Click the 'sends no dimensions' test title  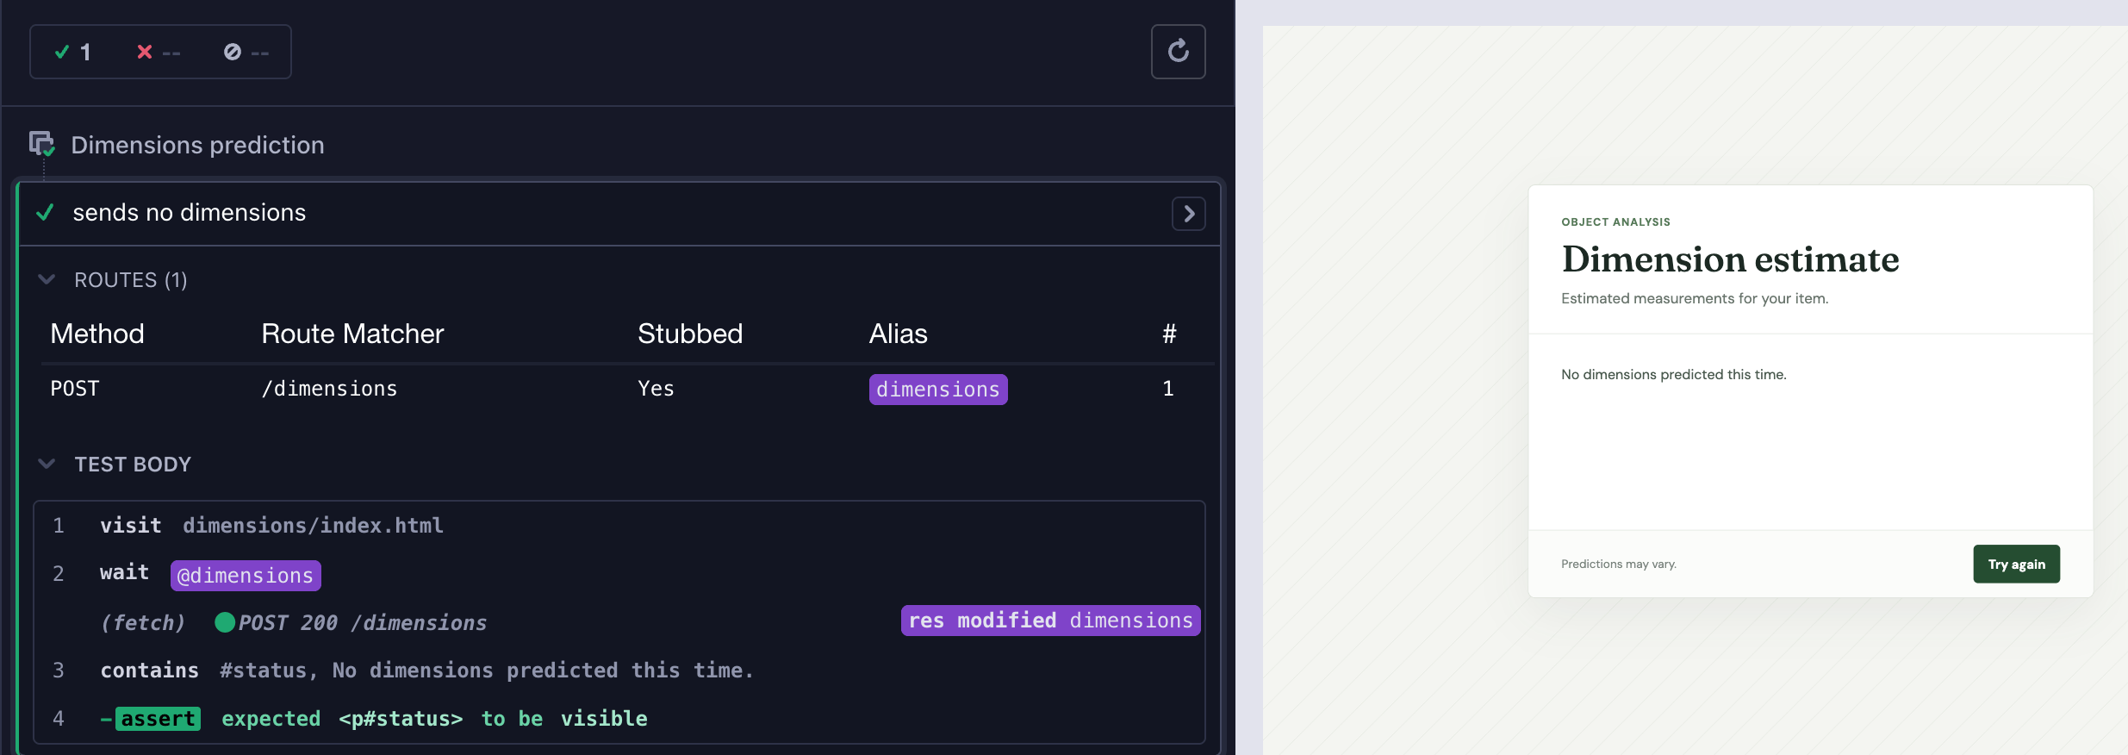pyautogui.click(x=189, y=212)
